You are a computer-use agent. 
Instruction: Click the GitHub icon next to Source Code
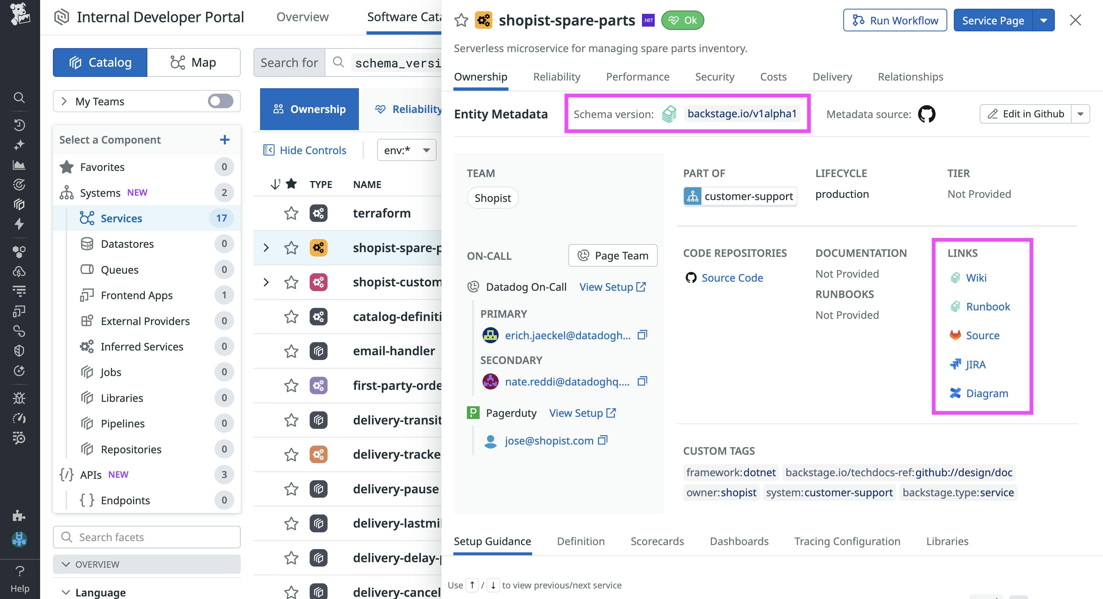pyautogui.click(x=691, y=277)
